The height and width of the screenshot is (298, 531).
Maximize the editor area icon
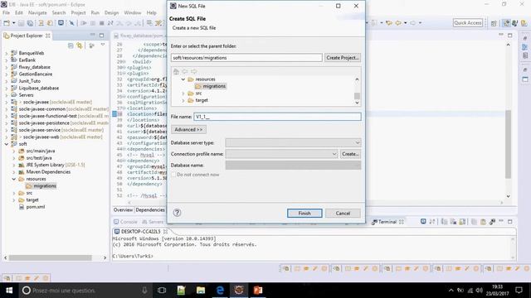[x=510, y=35]
